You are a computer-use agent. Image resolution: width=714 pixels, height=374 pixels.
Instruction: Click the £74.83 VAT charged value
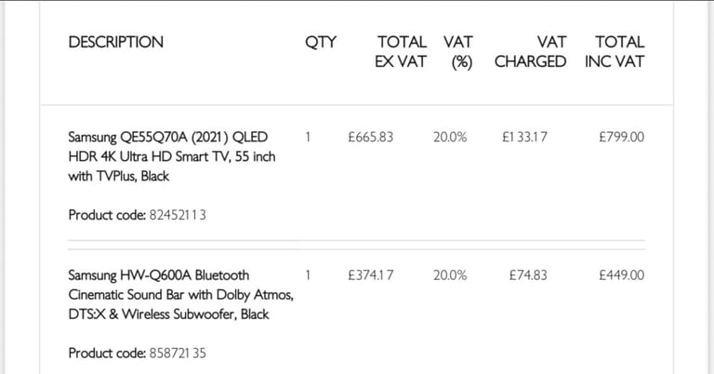coord(528,274)
